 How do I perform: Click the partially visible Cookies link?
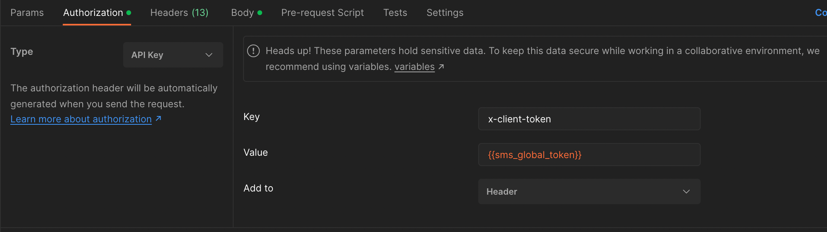[x=821, y=13]
